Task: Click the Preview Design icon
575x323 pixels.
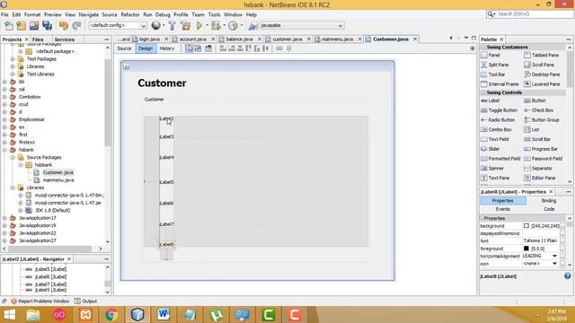Action: [x=208, y=48]
